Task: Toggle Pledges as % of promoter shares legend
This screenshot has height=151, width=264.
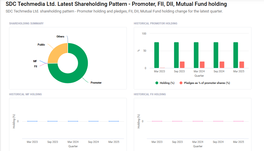Action: [205, 83]
